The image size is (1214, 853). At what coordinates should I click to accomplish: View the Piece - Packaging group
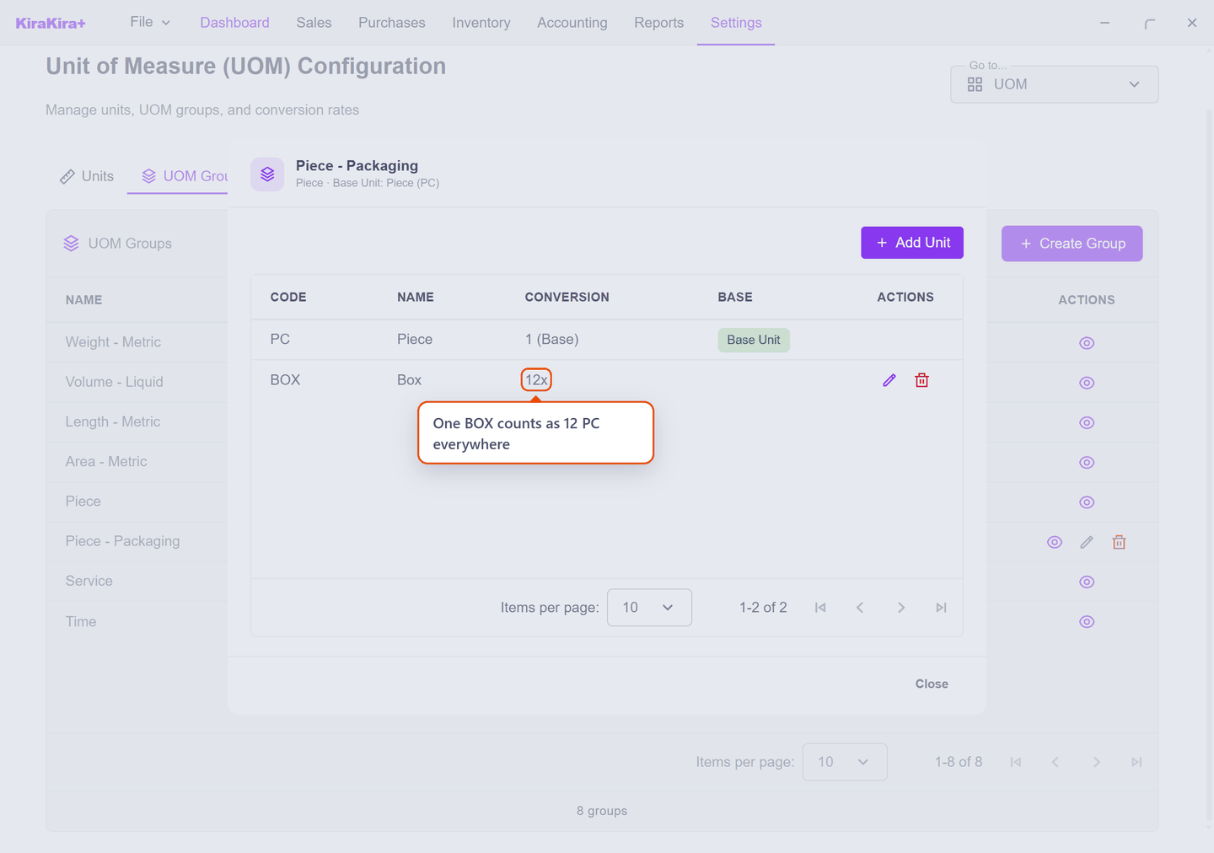click(1055, 542)
